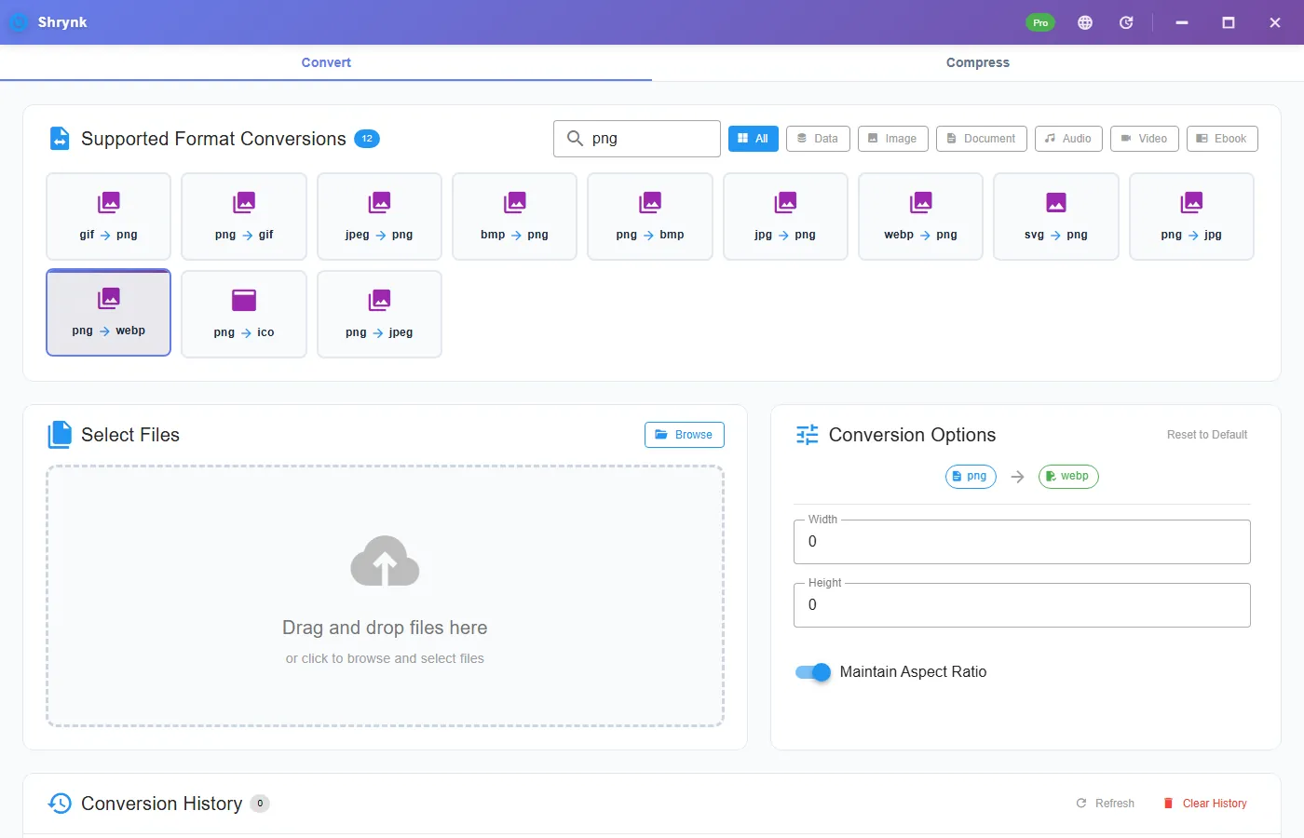Click the refresh update icon in title bar
Image resolution: width=1304 pixels, height=838 pixels.
(1126, 22)
